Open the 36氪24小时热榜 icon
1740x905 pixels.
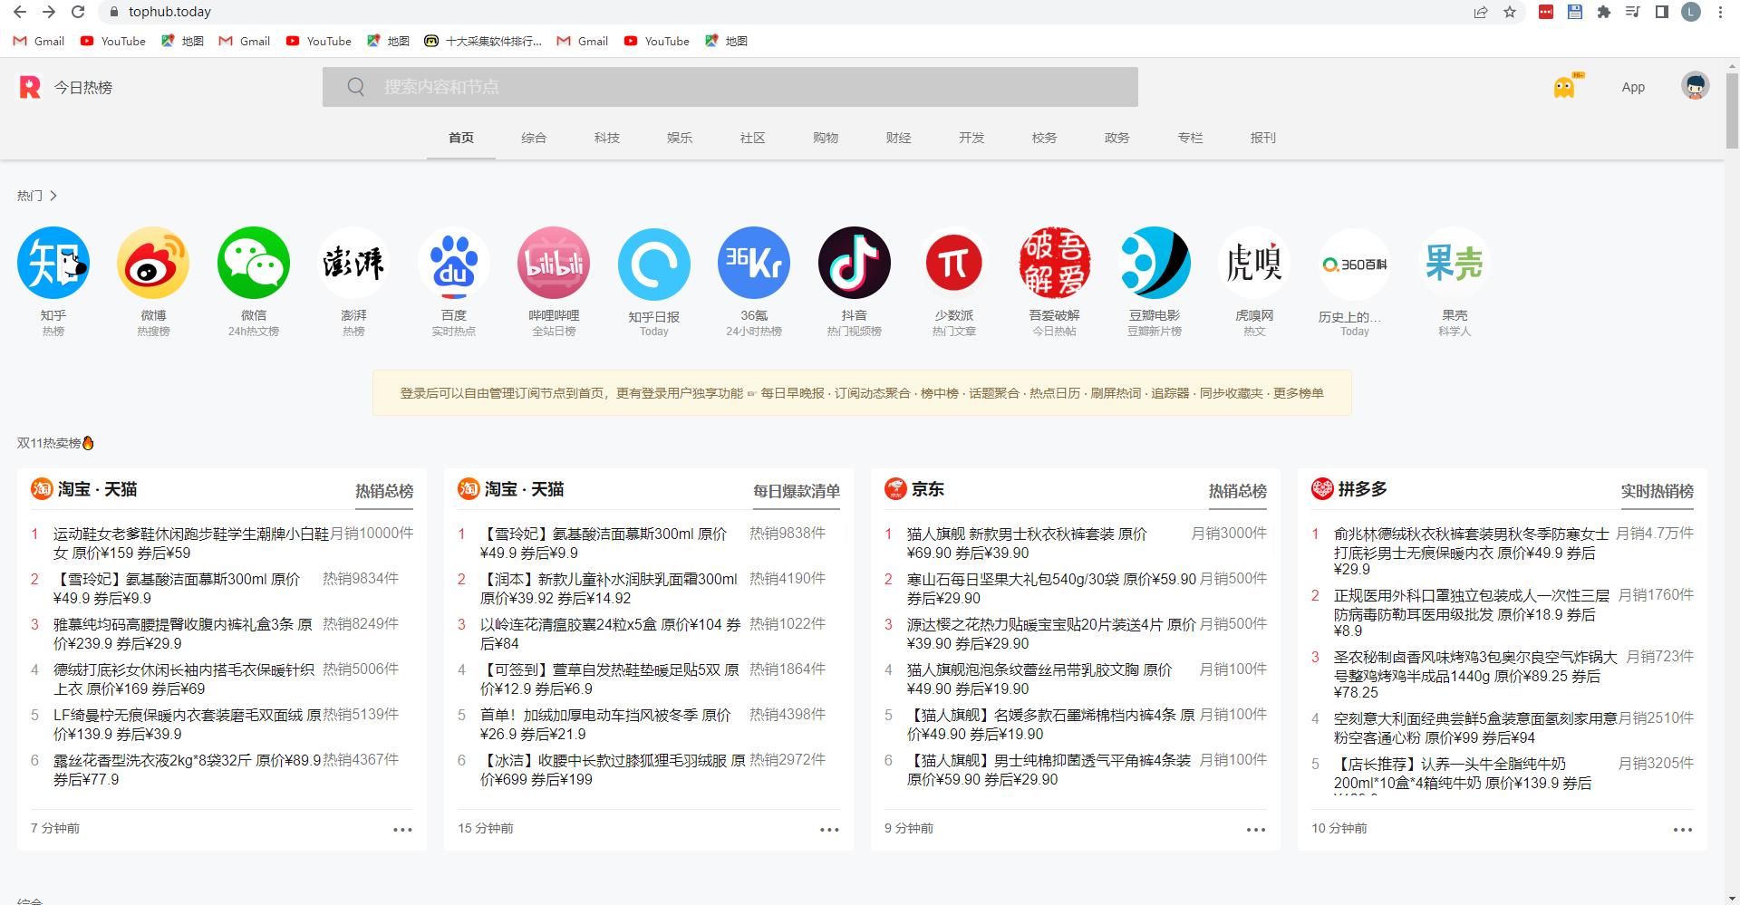(x=753, y=262)
